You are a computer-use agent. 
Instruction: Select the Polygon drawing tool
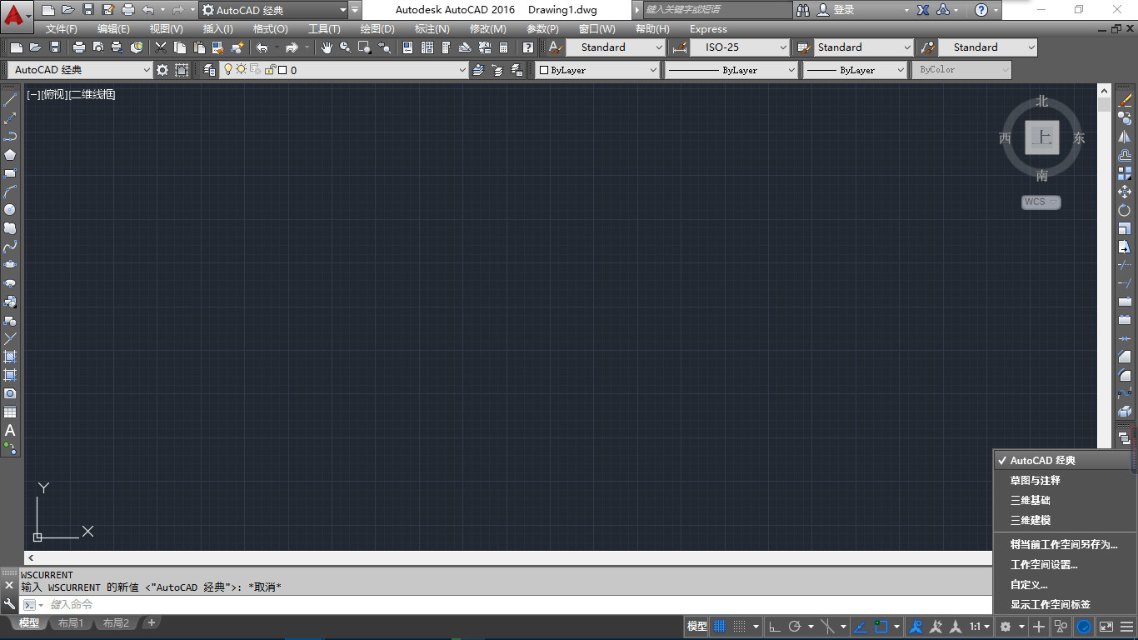pyautogui.click(x=10, y=155)
